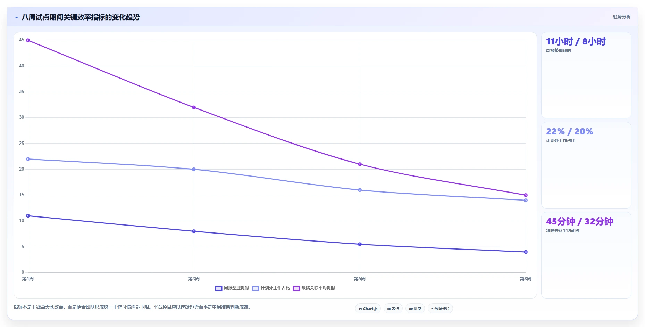Click the 计划外工作占比 card caption
Image resolution: width=645 pixels, height=327 pixels.
point(560,141)
